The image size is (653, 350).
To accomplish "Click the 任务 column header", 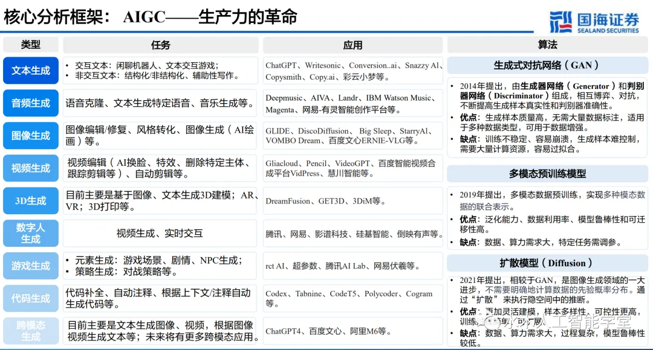I will (x=160, y=45).
